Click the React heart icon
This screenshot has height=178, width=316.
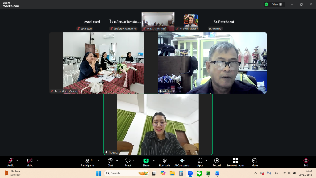point(128,162)
